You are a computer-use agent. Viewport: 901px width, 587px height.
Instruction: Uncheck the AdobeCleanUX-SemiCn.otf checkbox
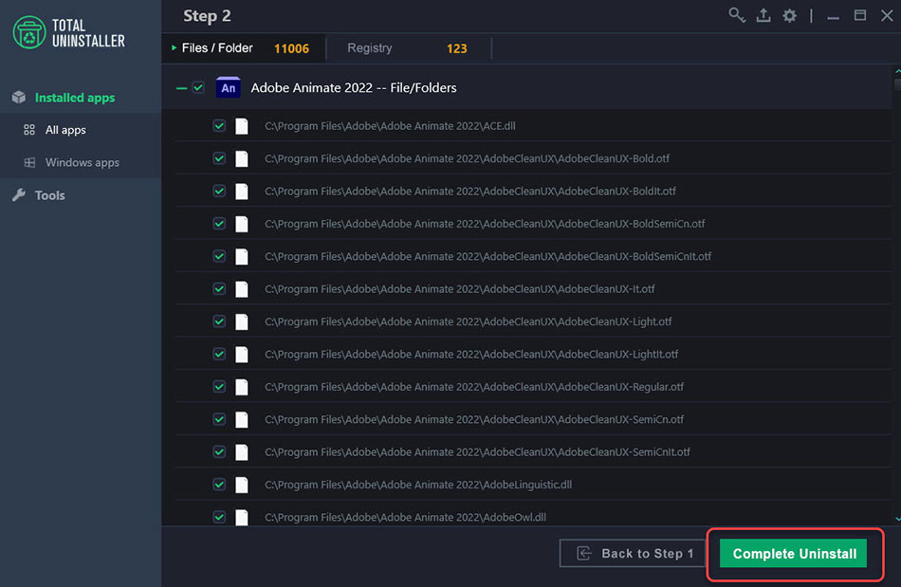219,419
